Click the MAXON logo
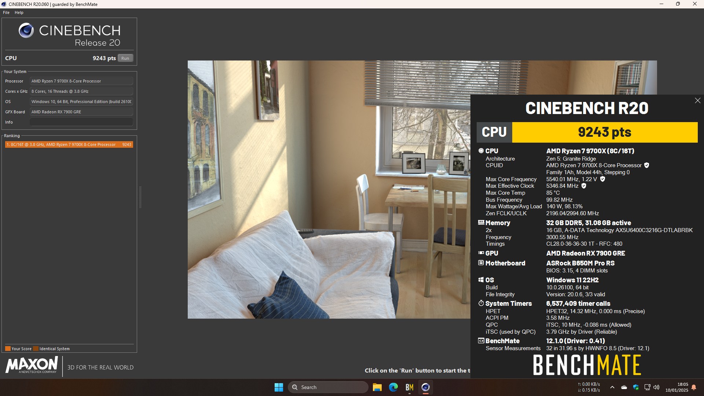 [x=32, y=365]
